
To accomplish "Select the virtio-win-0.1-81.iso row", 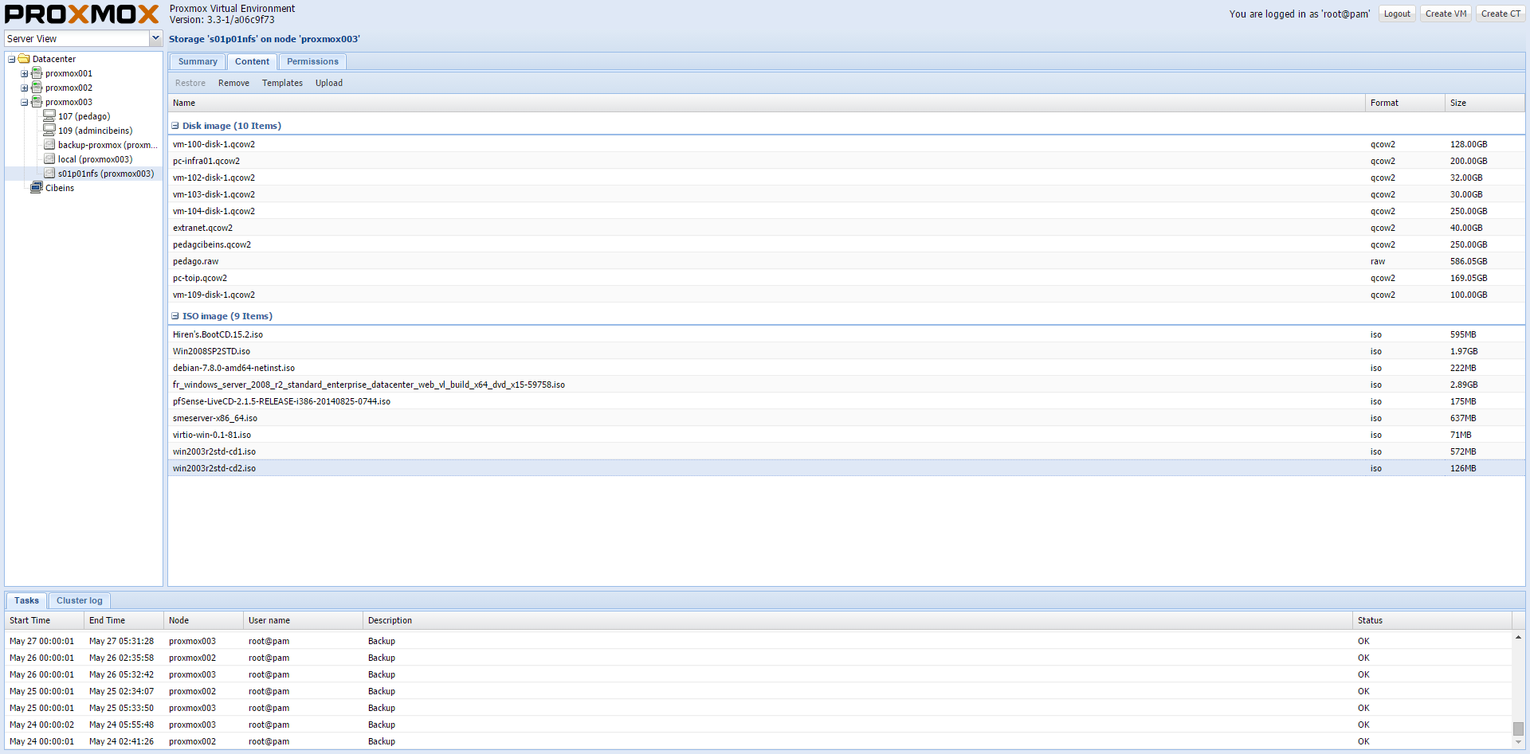I will coord(846,435).
